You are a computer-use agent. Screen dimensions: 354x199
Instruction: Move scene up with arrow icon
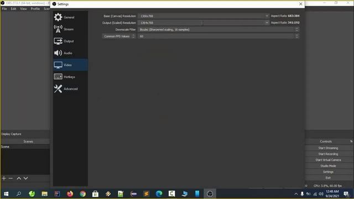click(x=19, y=179)
